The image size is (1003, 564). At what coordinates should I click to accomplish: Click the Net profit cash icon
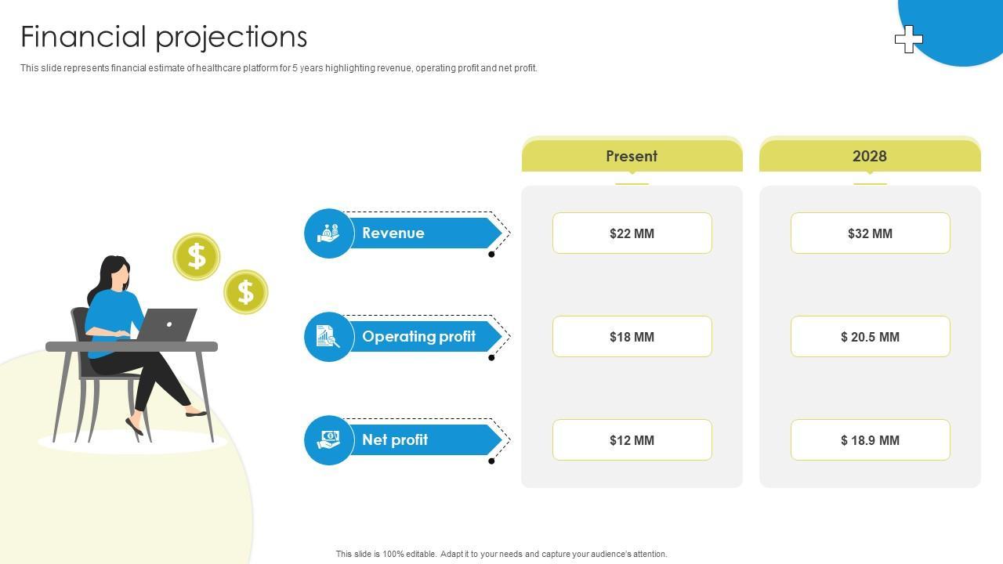(x=329, y=440)
